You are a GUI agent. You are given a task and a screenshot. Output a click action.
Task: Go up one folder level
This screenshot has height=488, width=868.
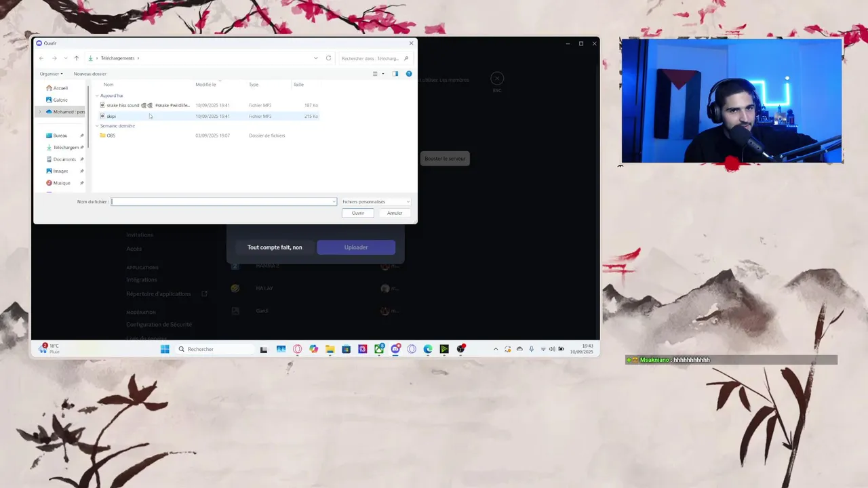coord(77,58)
